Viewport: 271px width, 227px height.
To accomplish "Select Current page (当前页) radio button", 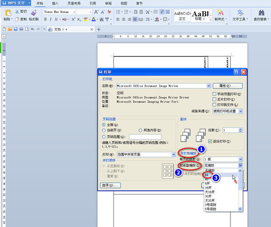I will [x=104, y=130].
